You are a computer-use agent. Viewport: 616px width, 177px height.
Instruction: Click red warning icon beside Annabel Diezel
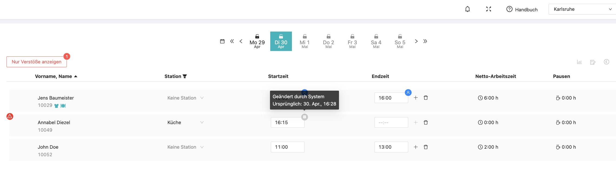click(x=10, y=116)
